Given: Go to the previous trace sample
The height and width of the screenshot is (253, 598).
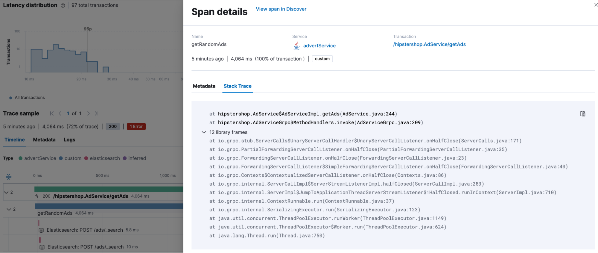Looking at the screenshot, I should pyautogui.click(x=60, y=113).
